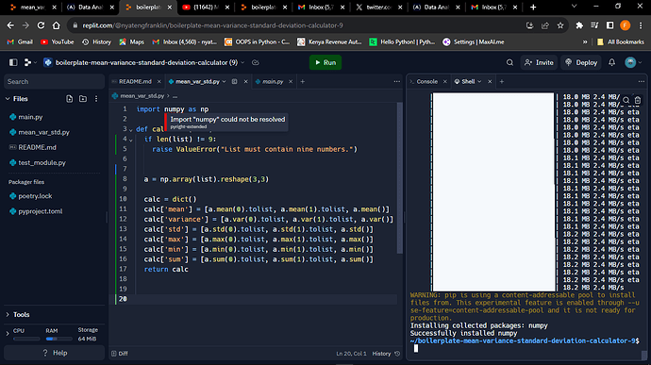This screenshot has height=365, width=651.
Task: Collapse the def block on line 3
Action: [x=131, y=129]
